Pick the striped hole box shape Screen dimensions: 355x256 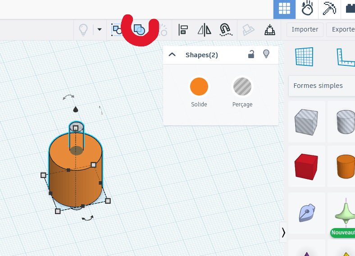click(306, 122)
